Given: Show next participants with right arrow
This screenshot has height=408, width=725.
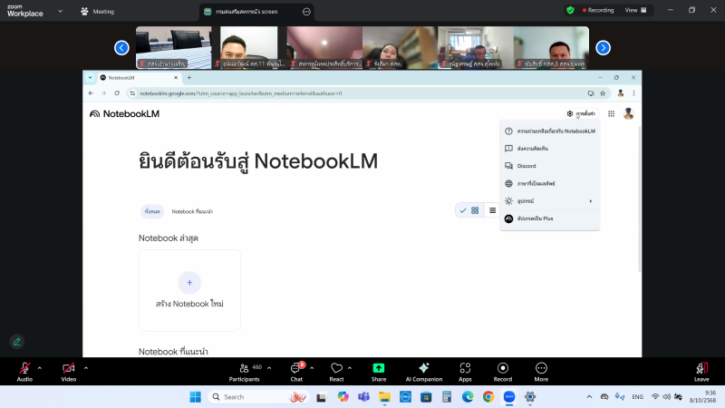Looking at the screenshot, I should coord(603,48).
